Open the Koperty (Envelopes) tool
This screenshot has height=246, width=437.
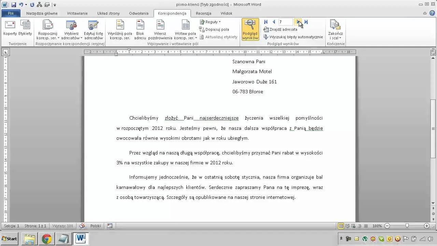tap(10, 28)
